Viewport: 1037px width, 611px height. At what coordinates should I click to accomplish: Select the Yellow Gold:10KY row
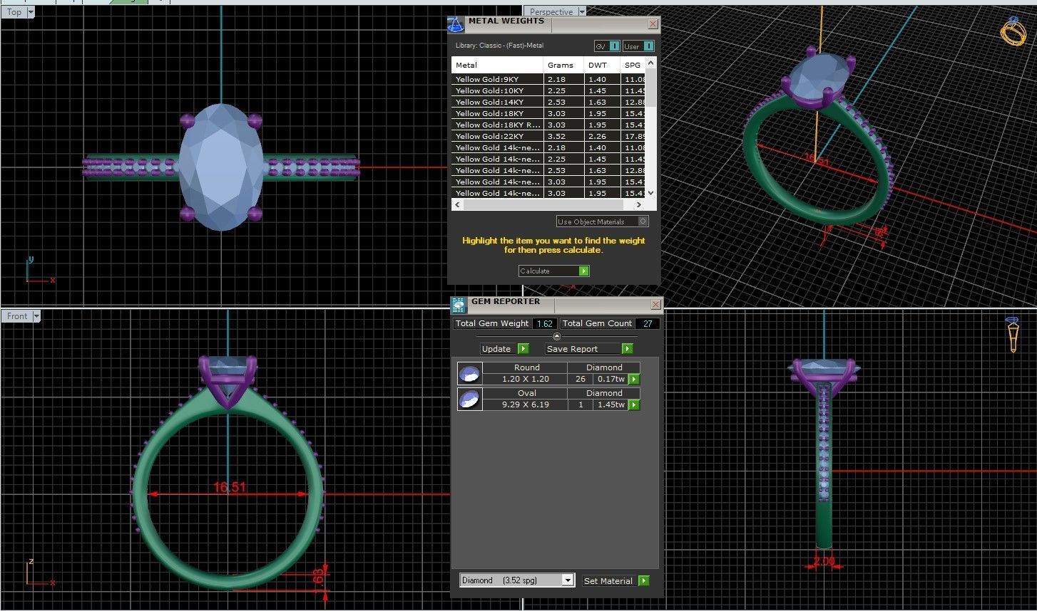(x=549, y=90)
